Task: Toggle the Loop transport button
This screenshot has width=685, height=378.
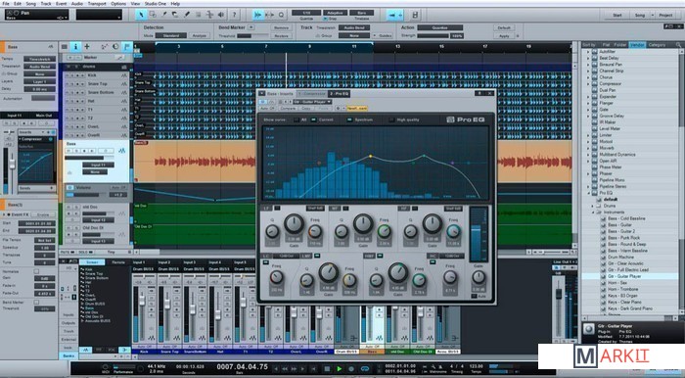Action: (x=364, y=369)
